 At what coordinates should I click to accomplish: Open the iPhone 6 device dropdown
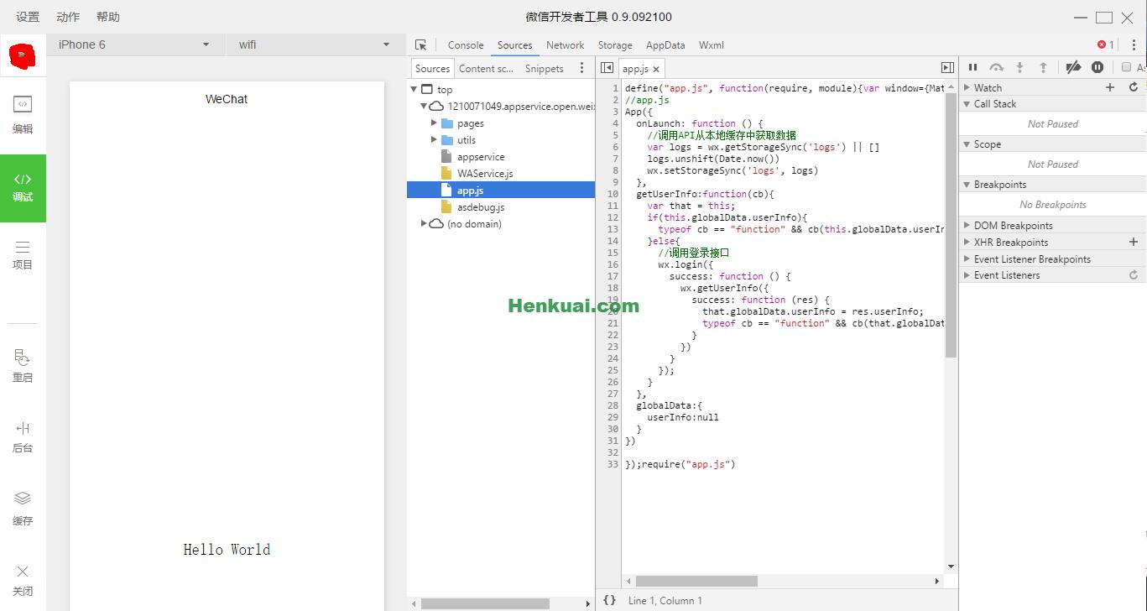tap(134, 44)
